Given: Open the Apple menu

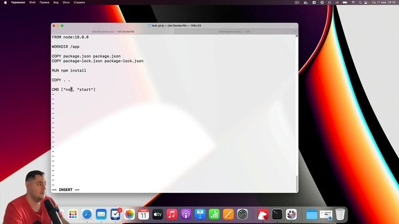Looking at the screenshot, I should 6,2.
